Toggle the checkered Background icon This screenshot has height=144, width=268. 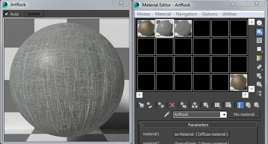click(x=259, y=40)
